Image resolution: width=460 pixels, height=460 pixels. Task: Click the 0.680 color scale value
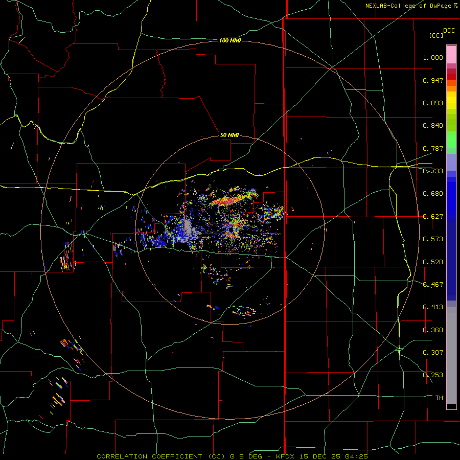pos(433,194)
